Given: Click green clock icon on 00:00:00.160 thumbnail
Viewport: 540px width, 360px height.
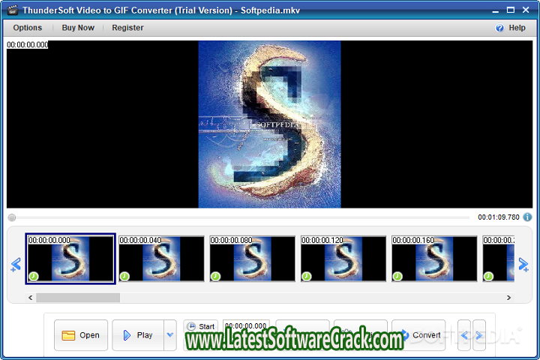Looking at the screenshot, I should point(397,276).
